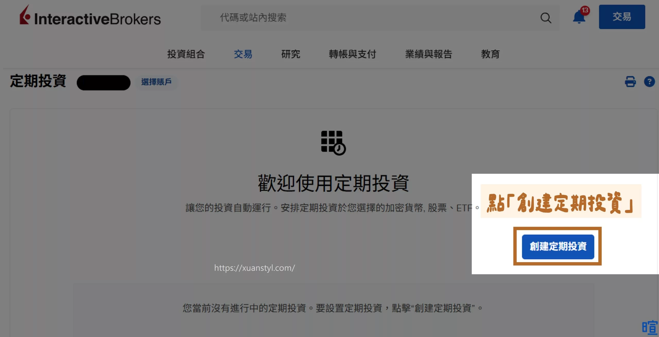Image resolution: width=659 pixels, height=337 pixels.
Task: Click the 讓您的投資自動運行 description text
Action: (x=332, y=208)
